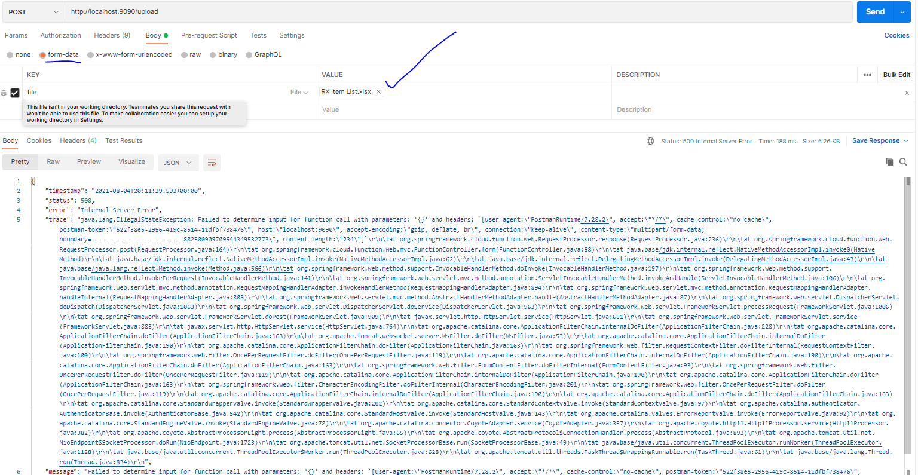Copy response body with the copy icon
The image size is (918, 475).
coord(890,162)
